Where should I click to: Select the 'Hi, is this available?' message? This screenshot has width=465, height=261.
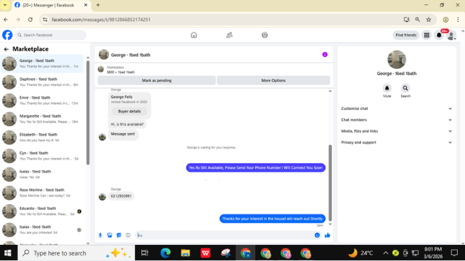[x=127, y=124]
